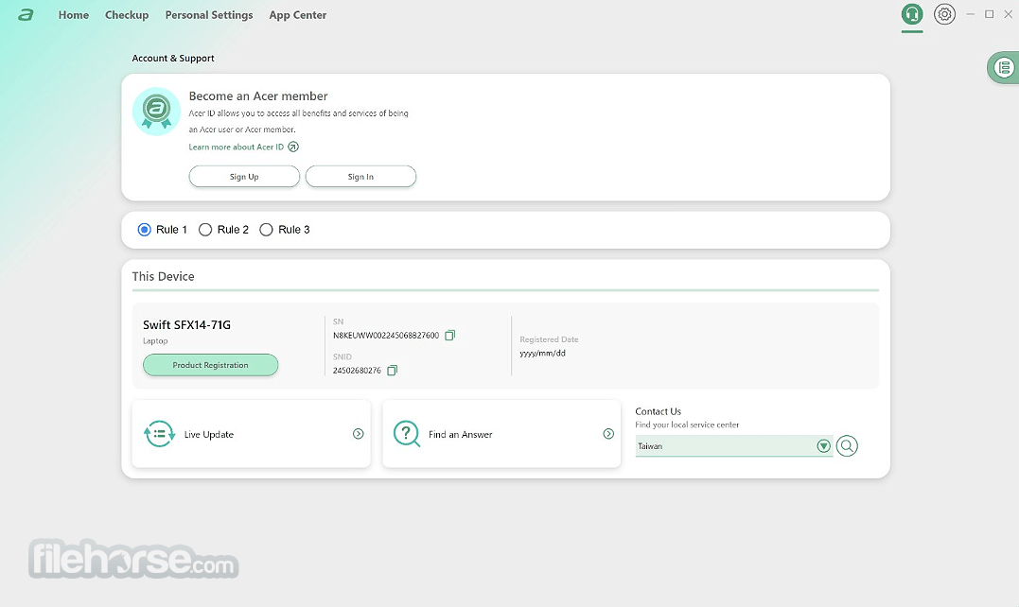1019x607 pixels.
Task: Open Find an Answer arrow
Action: click(608, 434)
